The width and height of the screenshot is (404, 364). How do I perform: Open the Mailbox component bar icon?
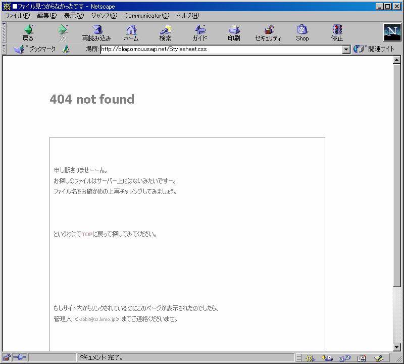click(327, 358)
